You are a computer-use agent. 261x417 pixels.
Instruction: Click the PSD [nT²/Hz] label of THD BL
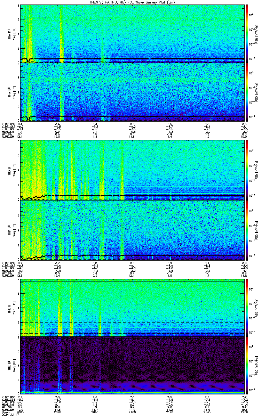tap(256, 170)
